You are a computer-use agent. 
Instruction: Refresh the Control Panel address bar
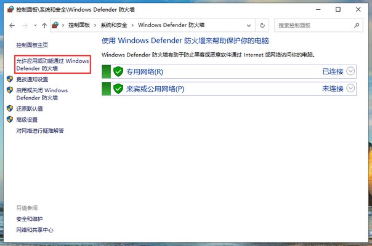tap(263, 25)
